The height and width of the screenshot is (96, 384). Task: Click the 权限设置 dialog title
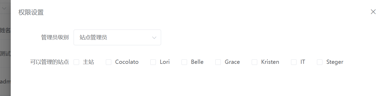pos(31,12)
